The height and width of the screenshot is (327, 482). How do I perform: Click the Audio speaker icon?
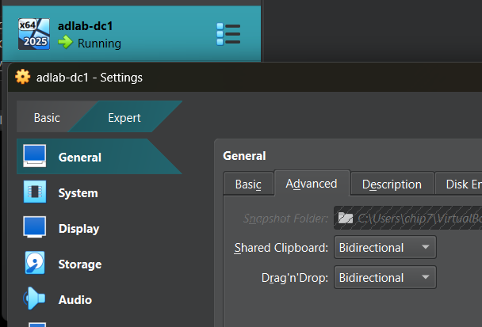click(x=34, y=298)
